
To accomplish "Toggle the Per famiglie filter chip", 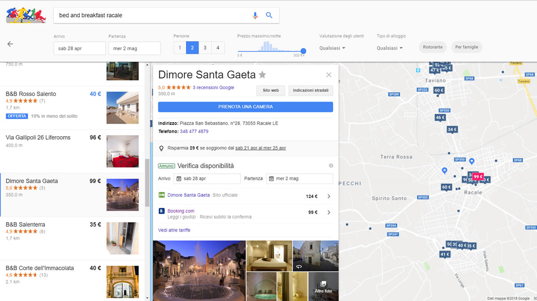I will tap(467, 47).
